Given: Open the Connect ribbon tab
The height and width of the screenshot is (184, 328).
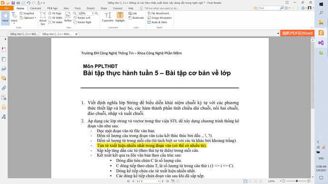Looking at the screenshot, I should point(117,9).
